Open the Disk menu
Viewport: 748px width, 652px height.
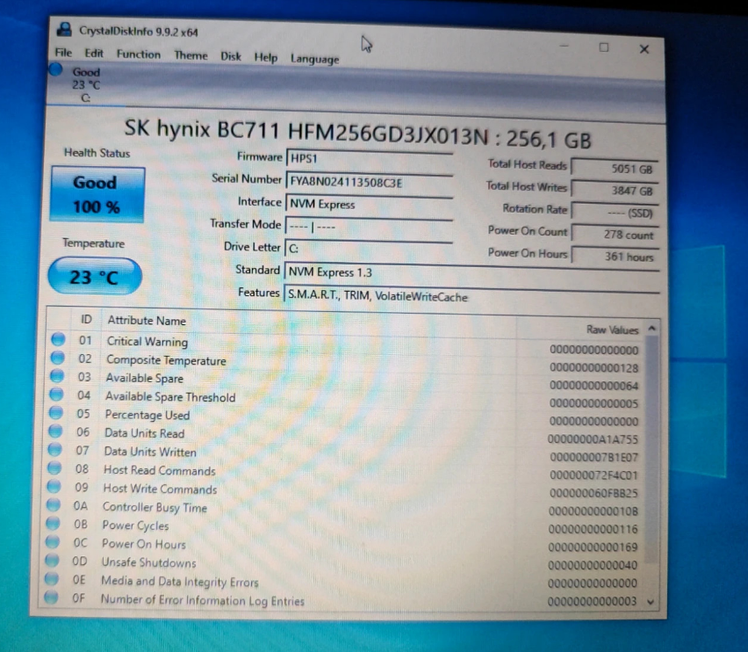pos(231,57)
